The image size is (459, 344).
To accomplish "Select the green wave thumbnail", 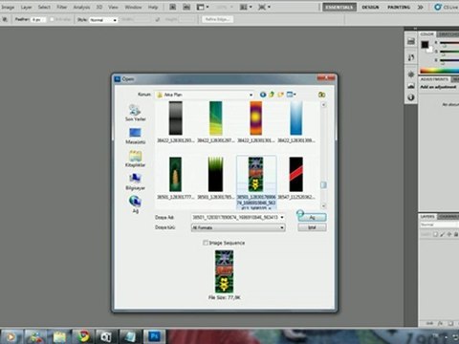I will pos(216,118).
